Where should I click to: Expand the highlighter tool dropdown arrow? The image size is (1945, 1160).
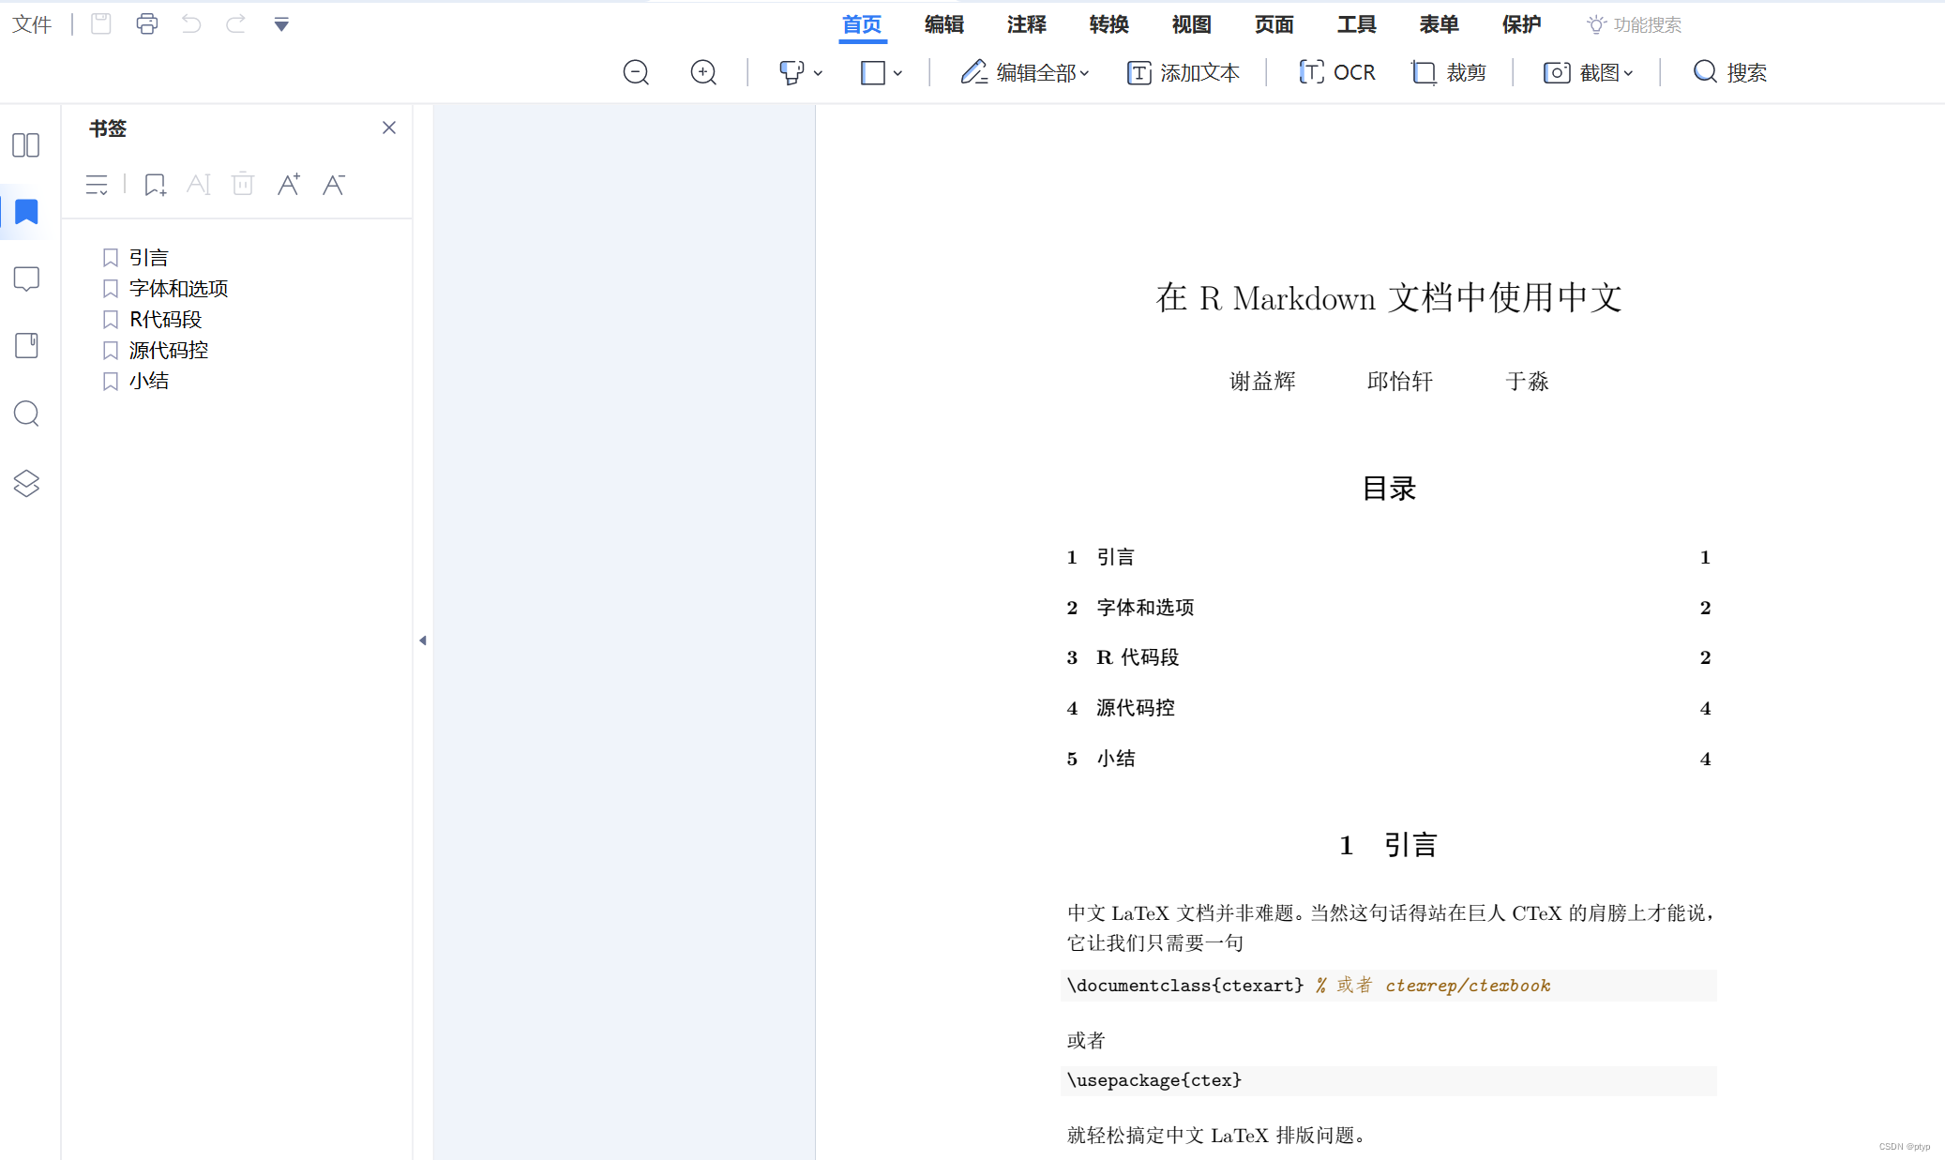tap(819, 73)
